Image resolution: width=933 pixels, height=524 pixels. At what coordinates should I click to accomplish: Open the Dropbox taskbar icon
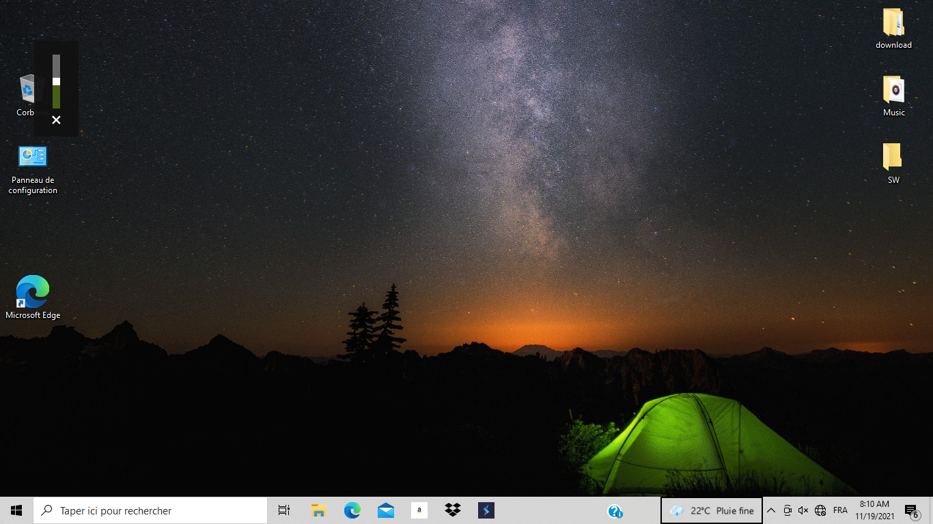coord(452,510)
